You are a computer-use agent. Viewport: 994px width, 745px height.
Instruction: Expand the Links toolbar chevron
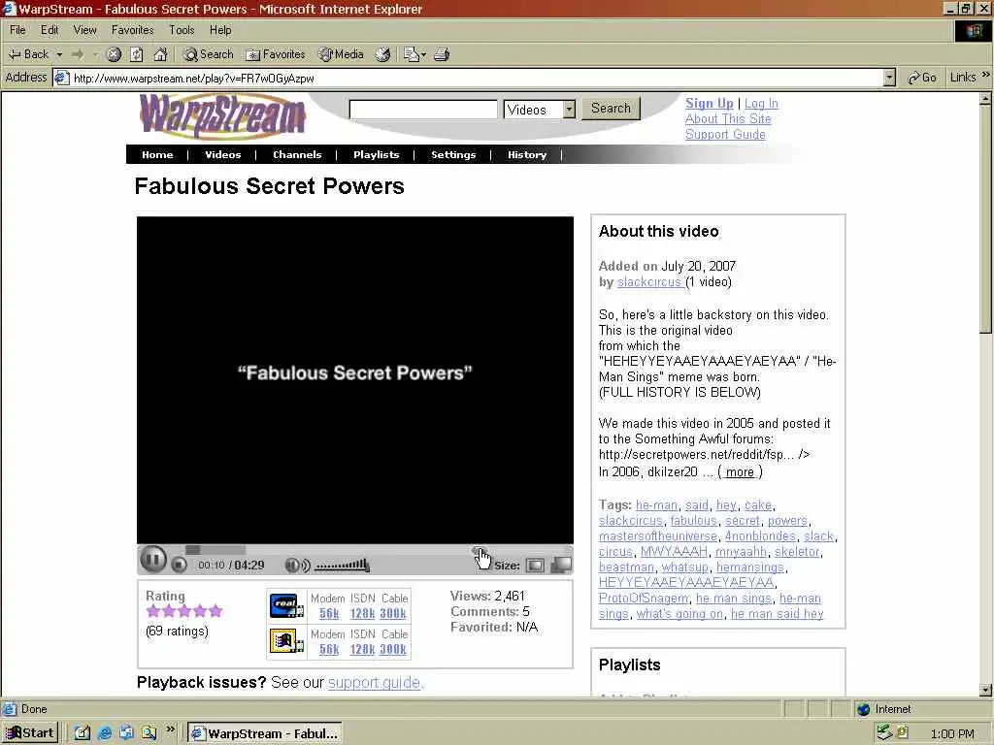985,76
